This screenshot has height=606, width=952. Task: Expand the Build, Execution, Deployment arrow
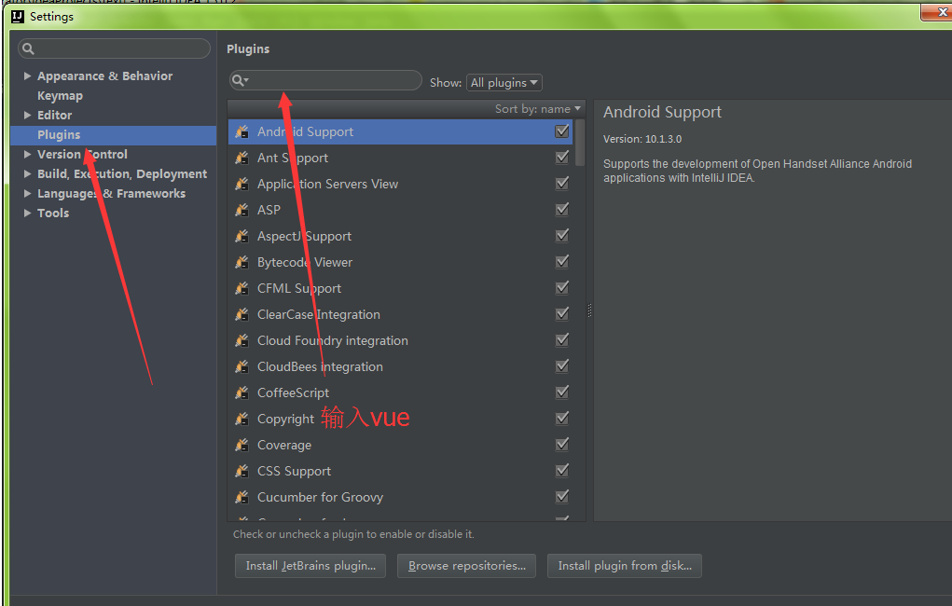pos(27,173)
